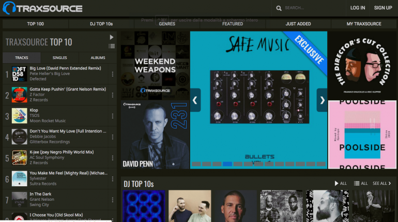Open the Genres menu

(167, 24)
